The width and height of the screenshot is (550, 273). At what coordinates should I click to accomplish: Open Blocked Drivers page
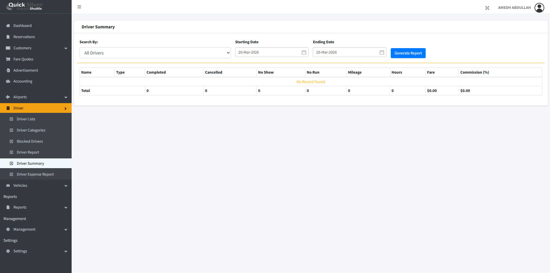click(30, 142)
